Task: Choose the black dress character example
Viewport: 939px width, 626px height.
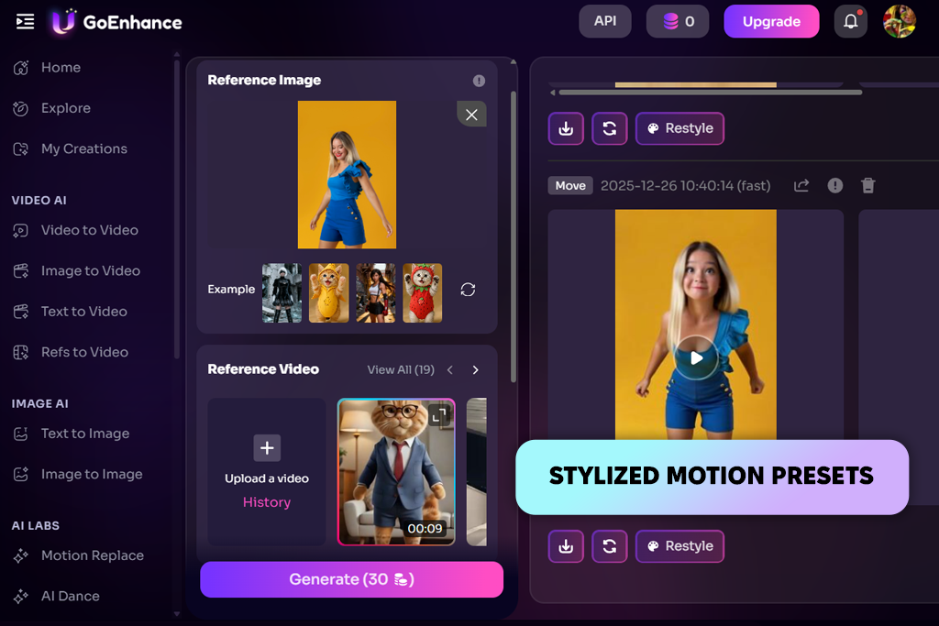Action: [x=282, y=293]
